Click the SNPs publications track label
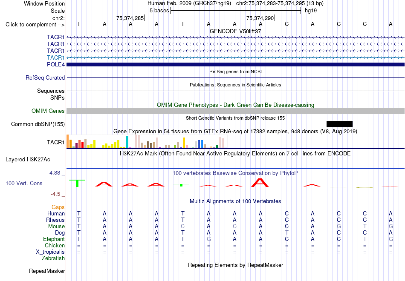The height and width of the screenshot is (281, 405). (58, 97)
